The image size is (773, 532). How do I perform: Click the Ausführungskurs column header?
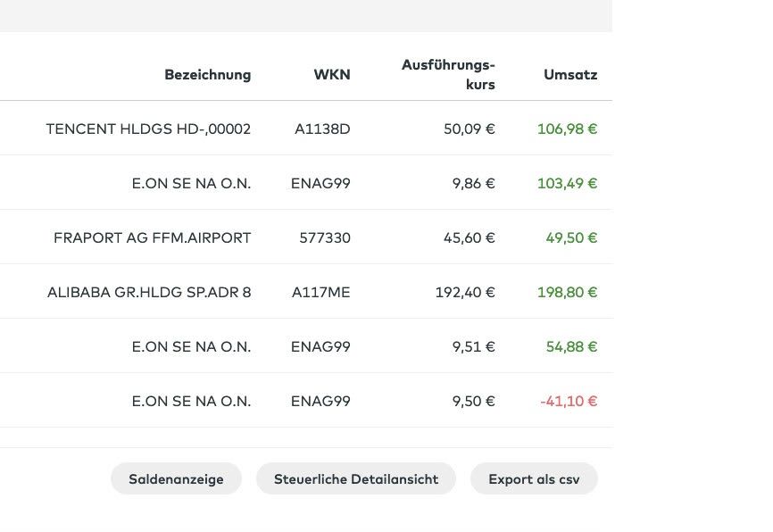tap(448, 75)
